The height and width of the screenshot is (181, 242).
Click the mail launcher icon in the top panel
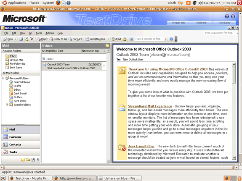63,3
